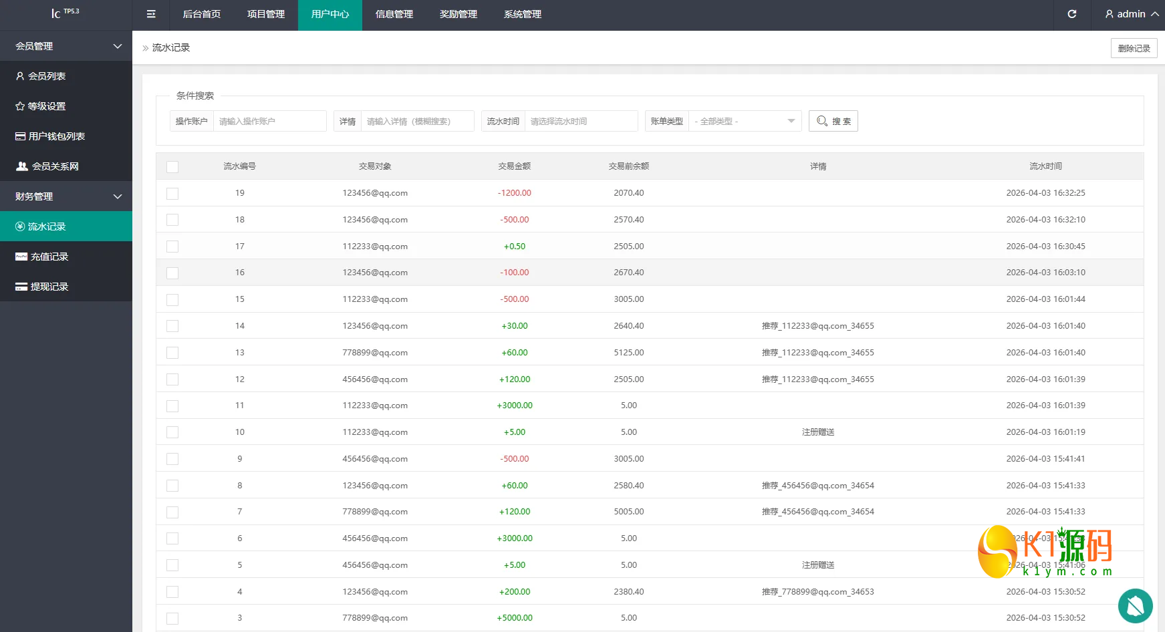Image resolution: width=1165 pixels, height=632 pixels.
Task: Tick the select-all checkbox in table header
Action: 172,167
